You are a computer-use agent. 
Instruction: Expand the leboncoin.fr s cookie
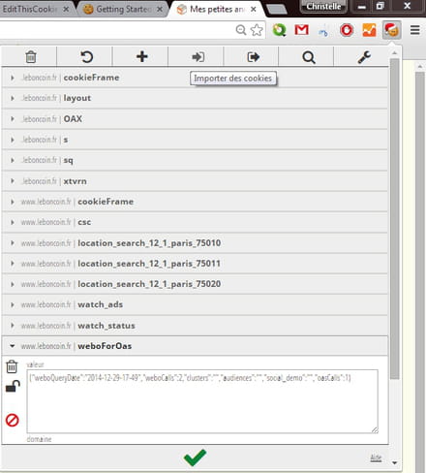[x=195, y=140]
